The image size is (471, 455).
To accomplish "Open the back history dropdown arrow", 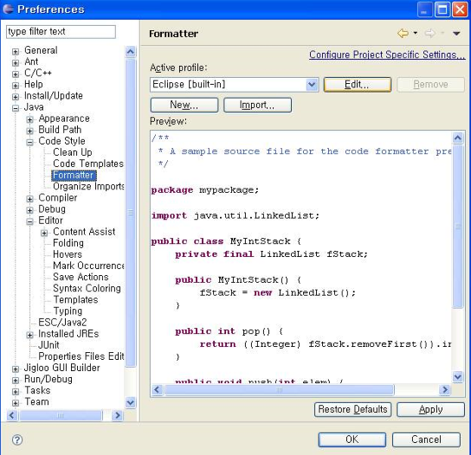I will 415,33.
